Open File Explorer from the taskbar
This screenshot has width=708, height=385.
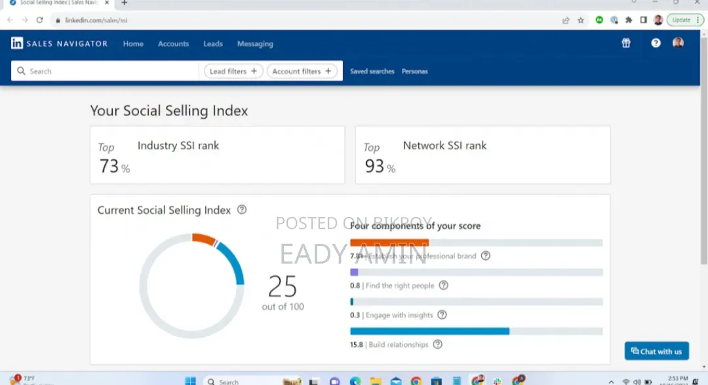[376, 381]
